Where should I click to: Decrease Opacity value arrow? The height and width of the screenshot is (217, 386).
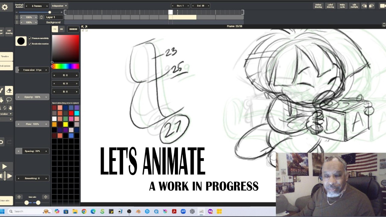click(18, 97)
